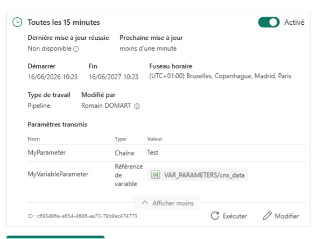Click MyVariableParameter row name

coord(58,174)
